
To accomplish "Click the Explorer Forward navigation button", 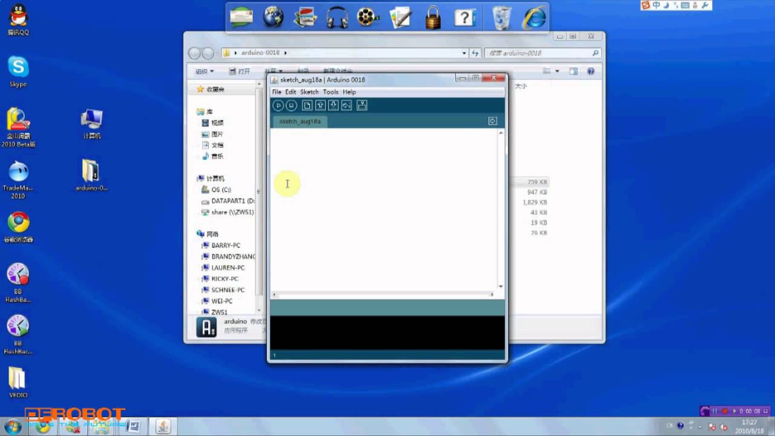I will pyautogui.click(x=208, y=53).
